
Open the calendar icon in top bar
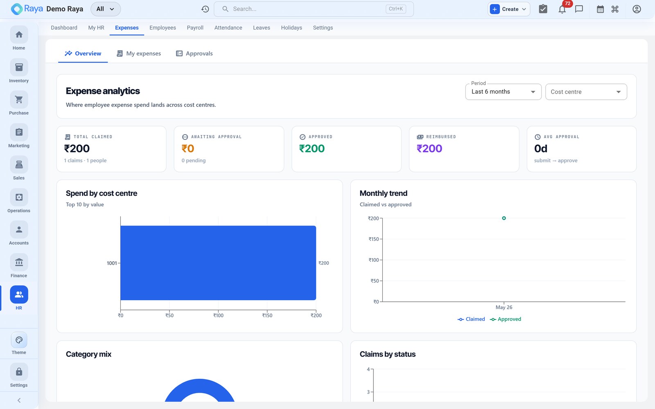click(x=600, y=9)
